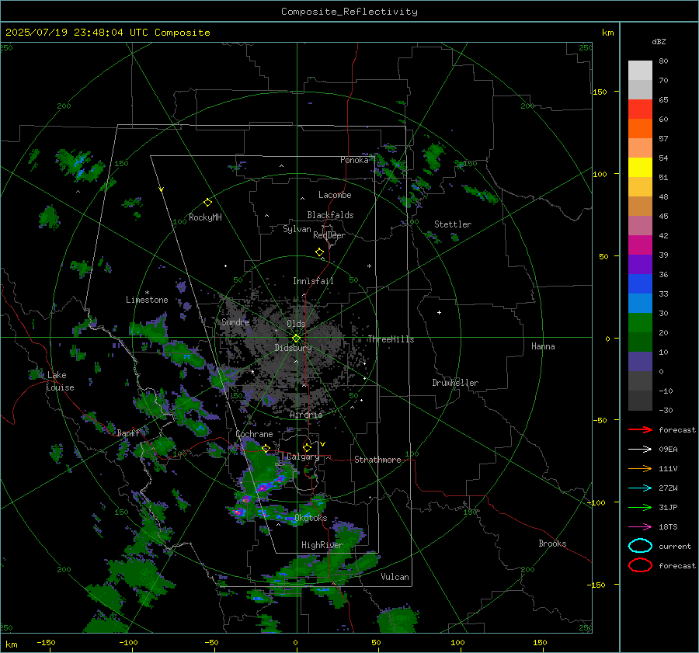Click the Okotoks label on map
The height and width of the screenshot is (653, 699).
click(311, 518)
